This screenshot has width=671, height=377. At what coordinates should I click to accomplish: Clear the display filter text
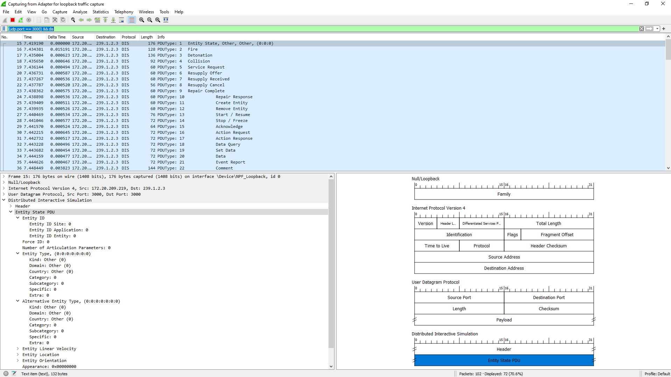[x=642, y=29]
